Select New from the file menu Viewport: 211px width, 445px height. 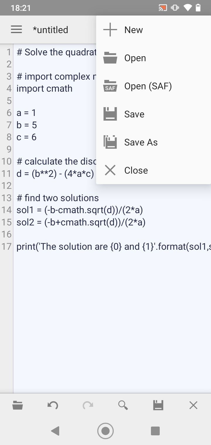click(x=154, y=30)
